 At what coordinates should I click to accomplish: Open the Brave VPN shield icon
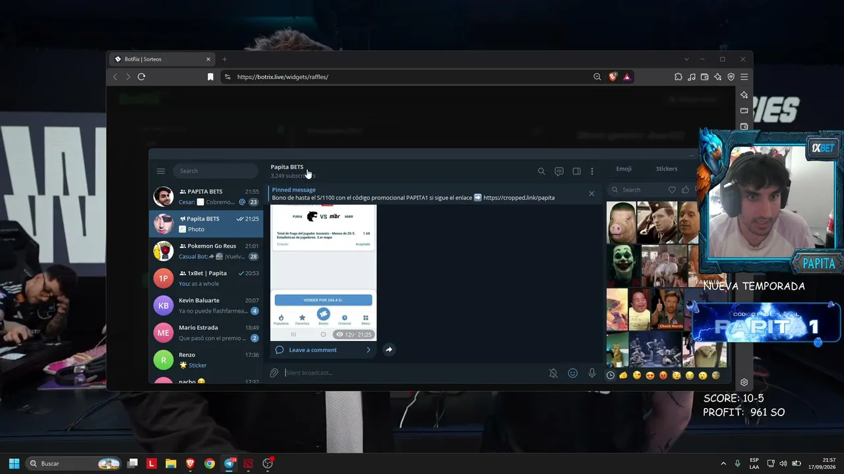point(731,77)
